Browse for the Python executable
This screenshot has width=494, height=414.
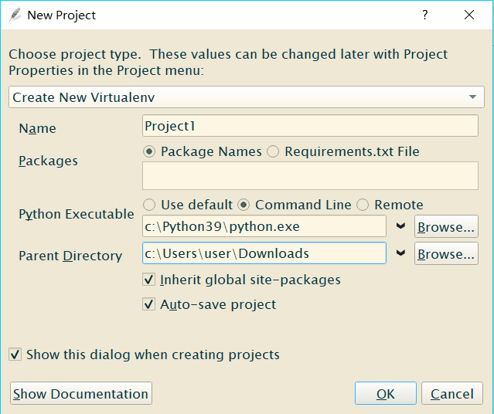pyautogui.click(x=446, y=227)
